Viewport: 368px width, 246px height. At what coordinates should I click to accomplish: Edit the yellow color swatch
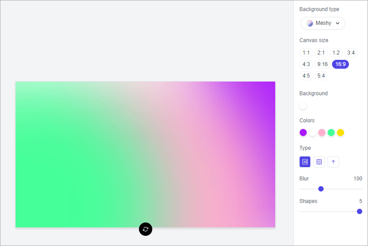[x=340, y=133]
